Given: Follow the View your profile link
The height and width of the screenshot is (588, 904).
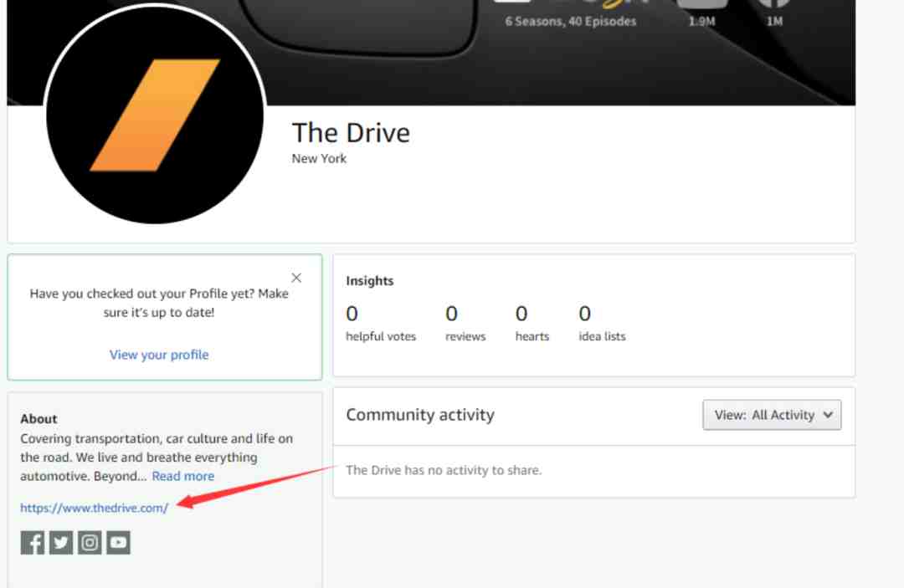Looking at the screenshot, I should pos(159,355).
